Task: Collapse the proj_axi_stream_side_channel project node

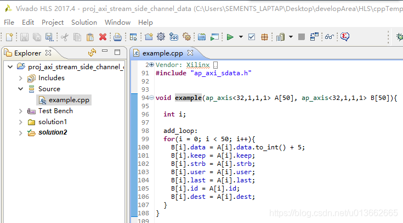Action: [10, 67]
